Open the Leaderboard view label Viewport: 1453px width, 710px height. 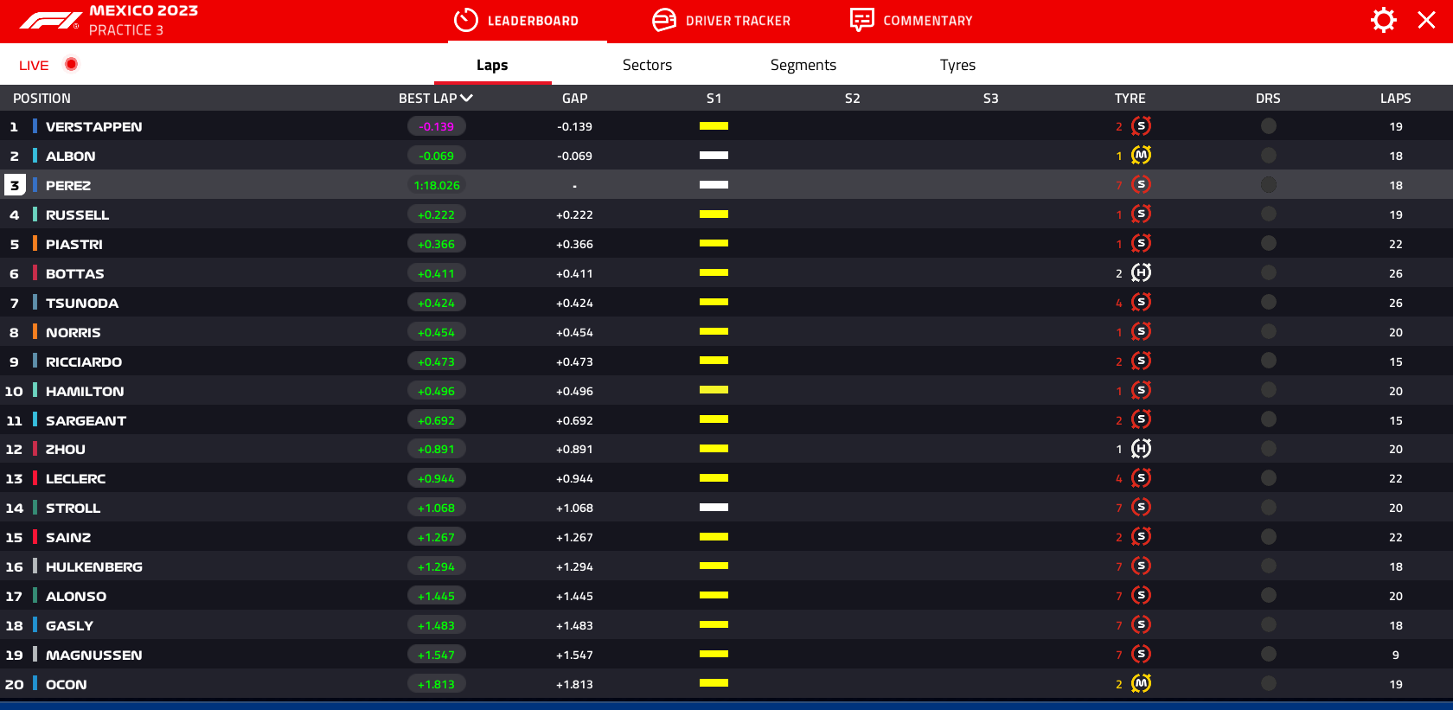(533, 21)
